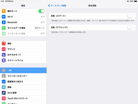Open モバイルデータ通信 settings
138x104 pixels.
click(23, 28)
